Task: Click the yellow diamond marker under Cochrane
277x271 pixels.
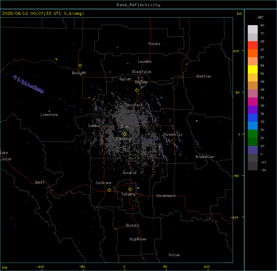Action: coord(109,190)
